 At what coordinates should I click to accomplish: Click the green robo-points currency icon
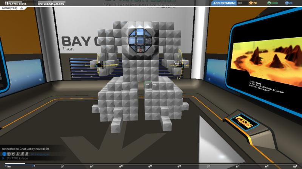click(269, 3)
